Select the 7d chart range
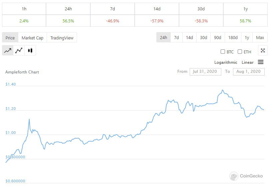Screen dimensions: 271x189 (x=176, y=37)
